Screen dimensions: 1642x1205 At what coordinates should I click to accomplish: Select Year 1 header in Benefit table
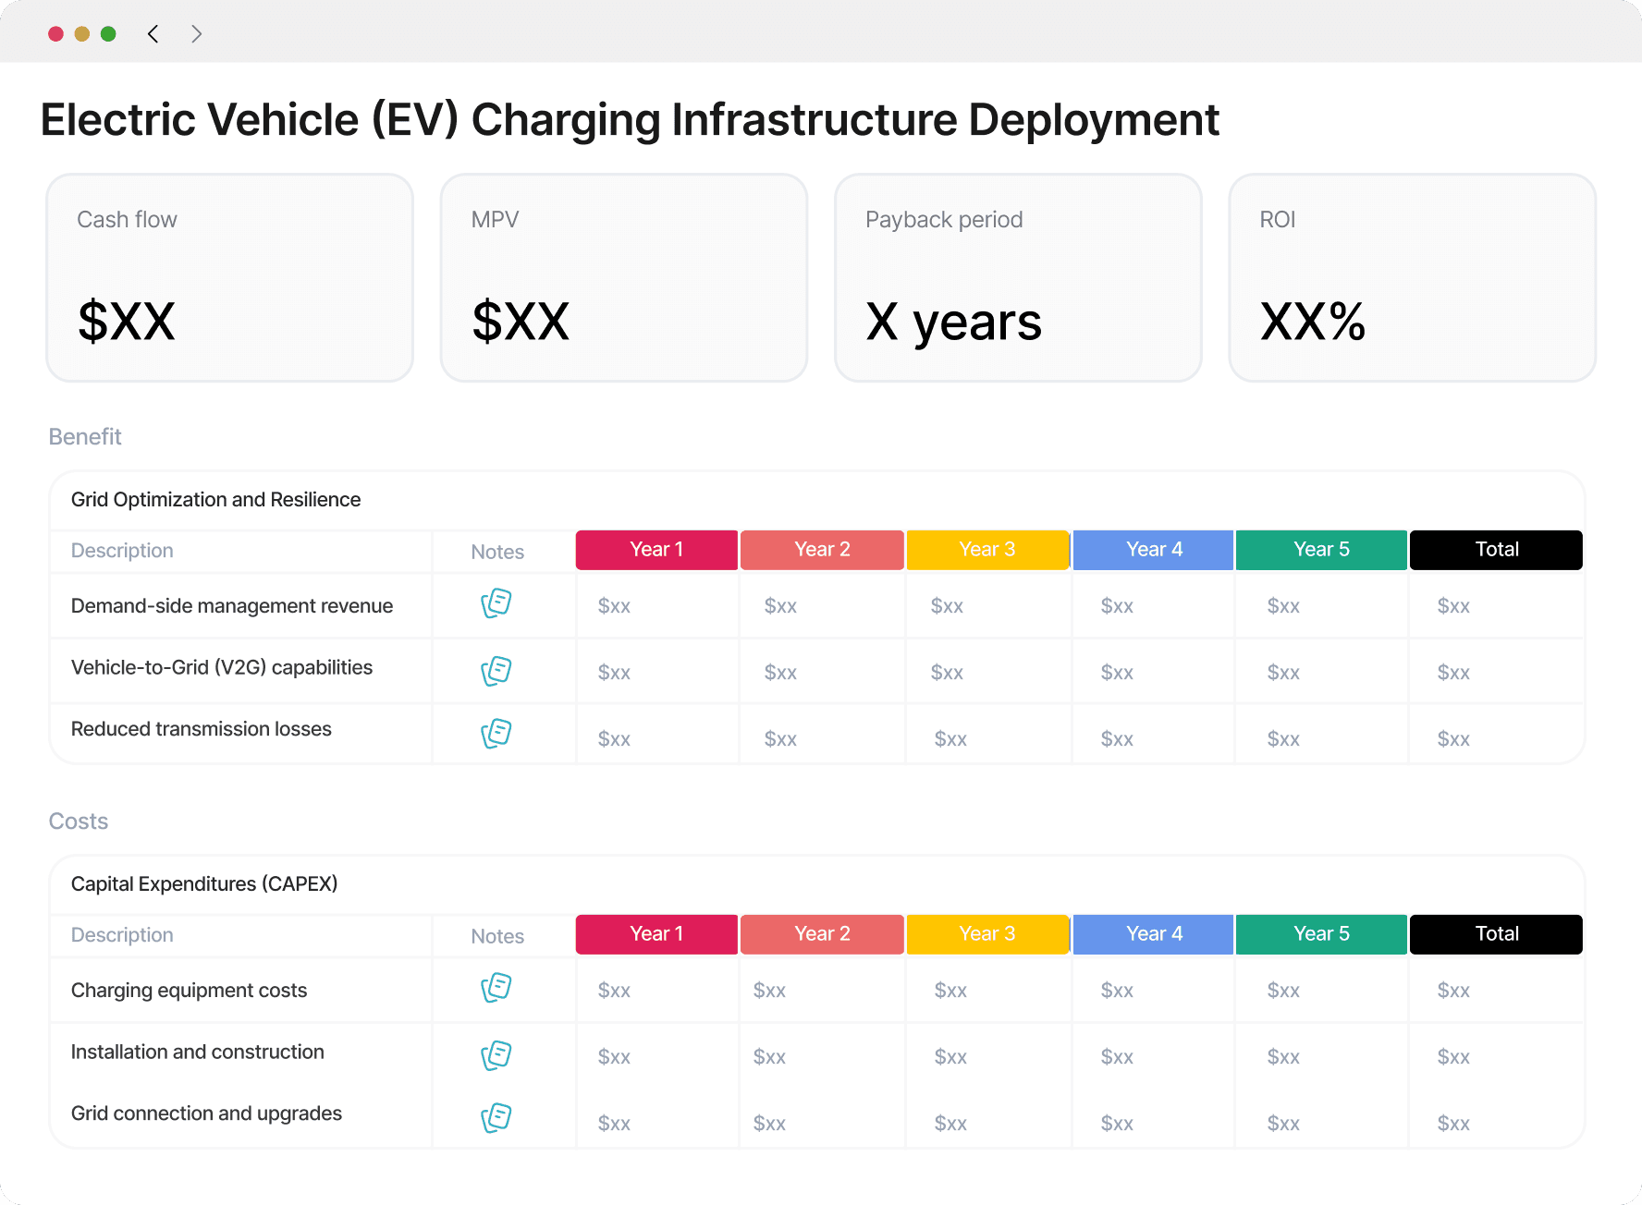(x=656, y=550)
